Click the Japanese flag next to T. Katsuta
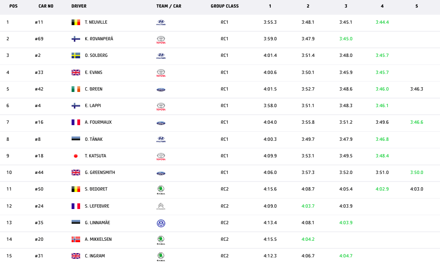The width and height of the screenshot is (440, 264). pos(75,156)
